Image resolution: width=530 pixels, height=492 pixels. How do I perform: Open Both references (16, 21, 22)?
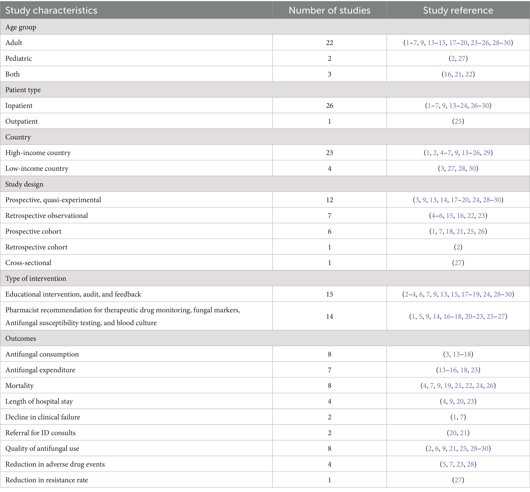click(458, 74)
